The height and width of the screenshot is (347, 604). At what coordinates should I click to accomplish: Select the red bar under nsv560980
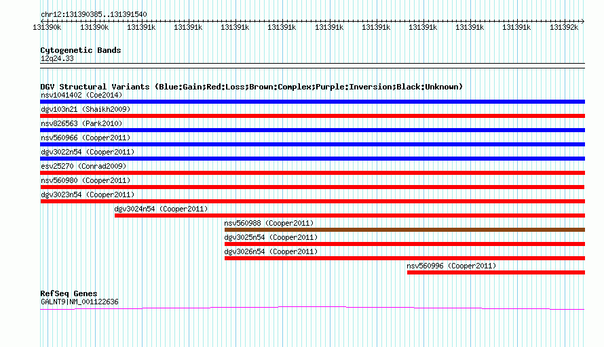click(312, 187)
